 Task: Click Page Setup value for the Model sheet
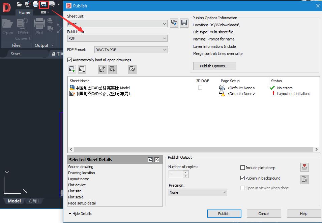pyautogui.click(x=241, y=88)
